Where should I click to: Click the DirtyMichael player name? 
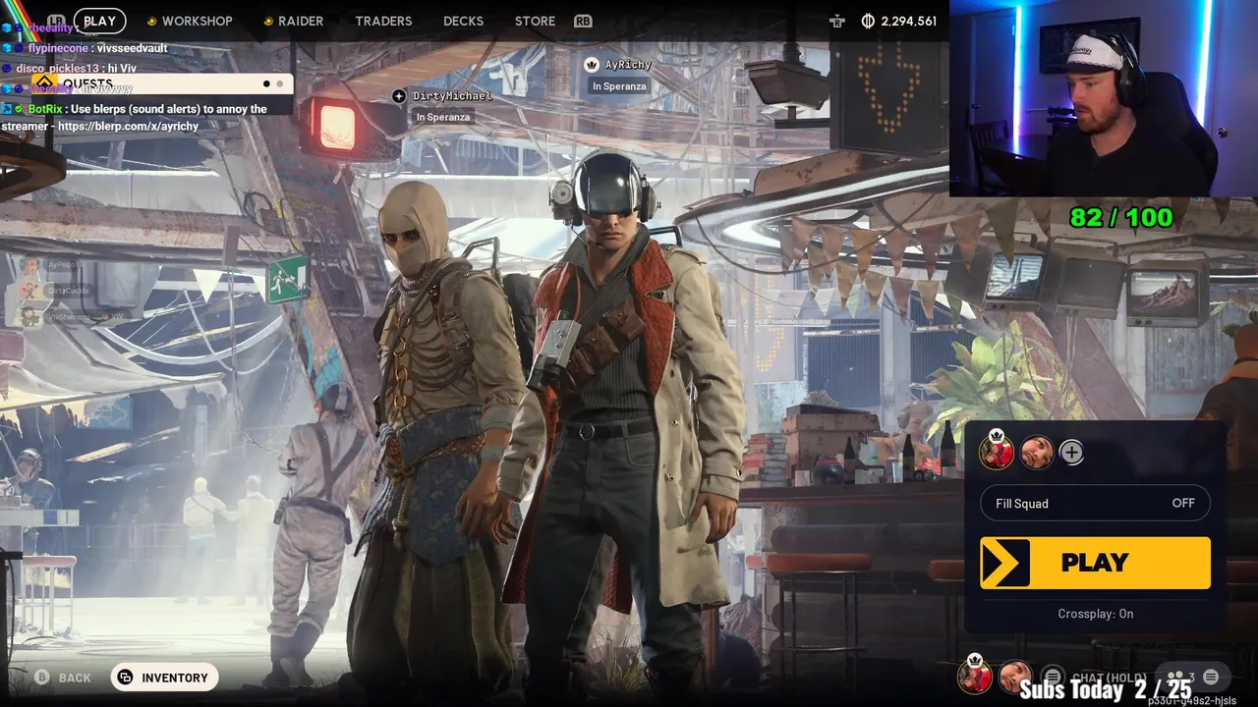[452, 96]
